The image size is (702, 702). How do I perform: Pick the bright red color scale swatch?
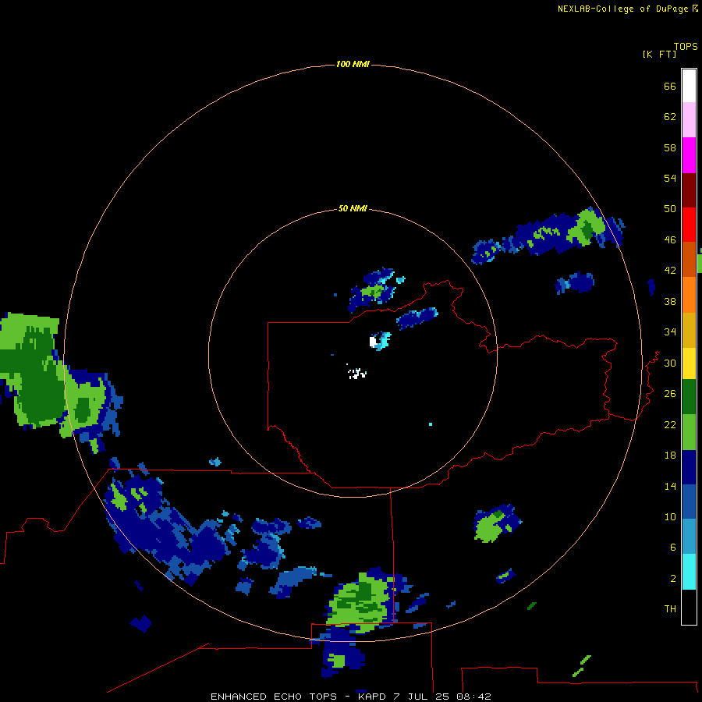click(689, 225)
